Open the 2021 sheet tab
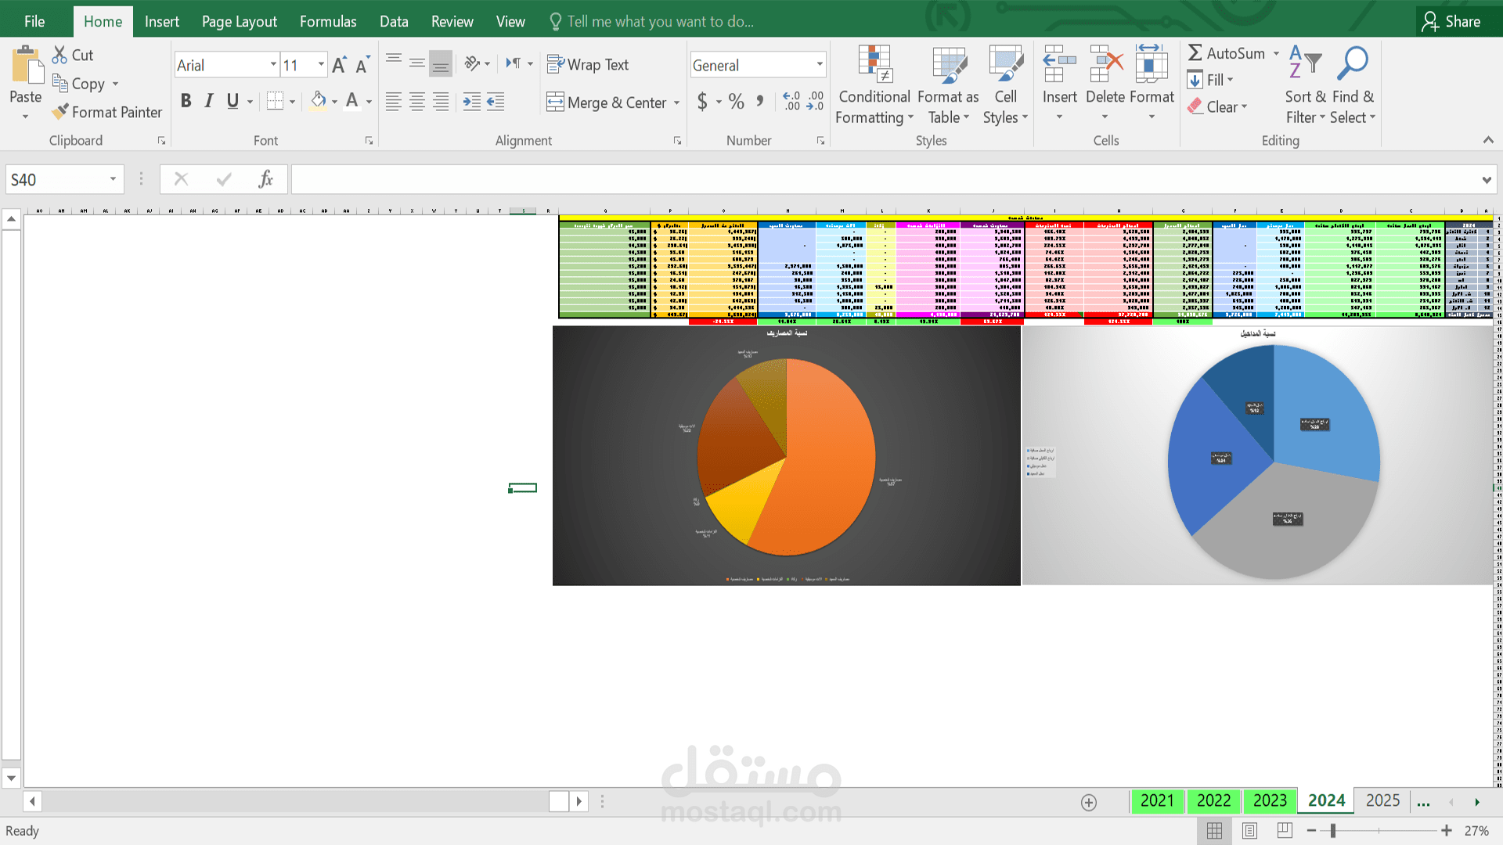Image resolution: width=1503 pixels, height=845 pixels. point(1157,800)
